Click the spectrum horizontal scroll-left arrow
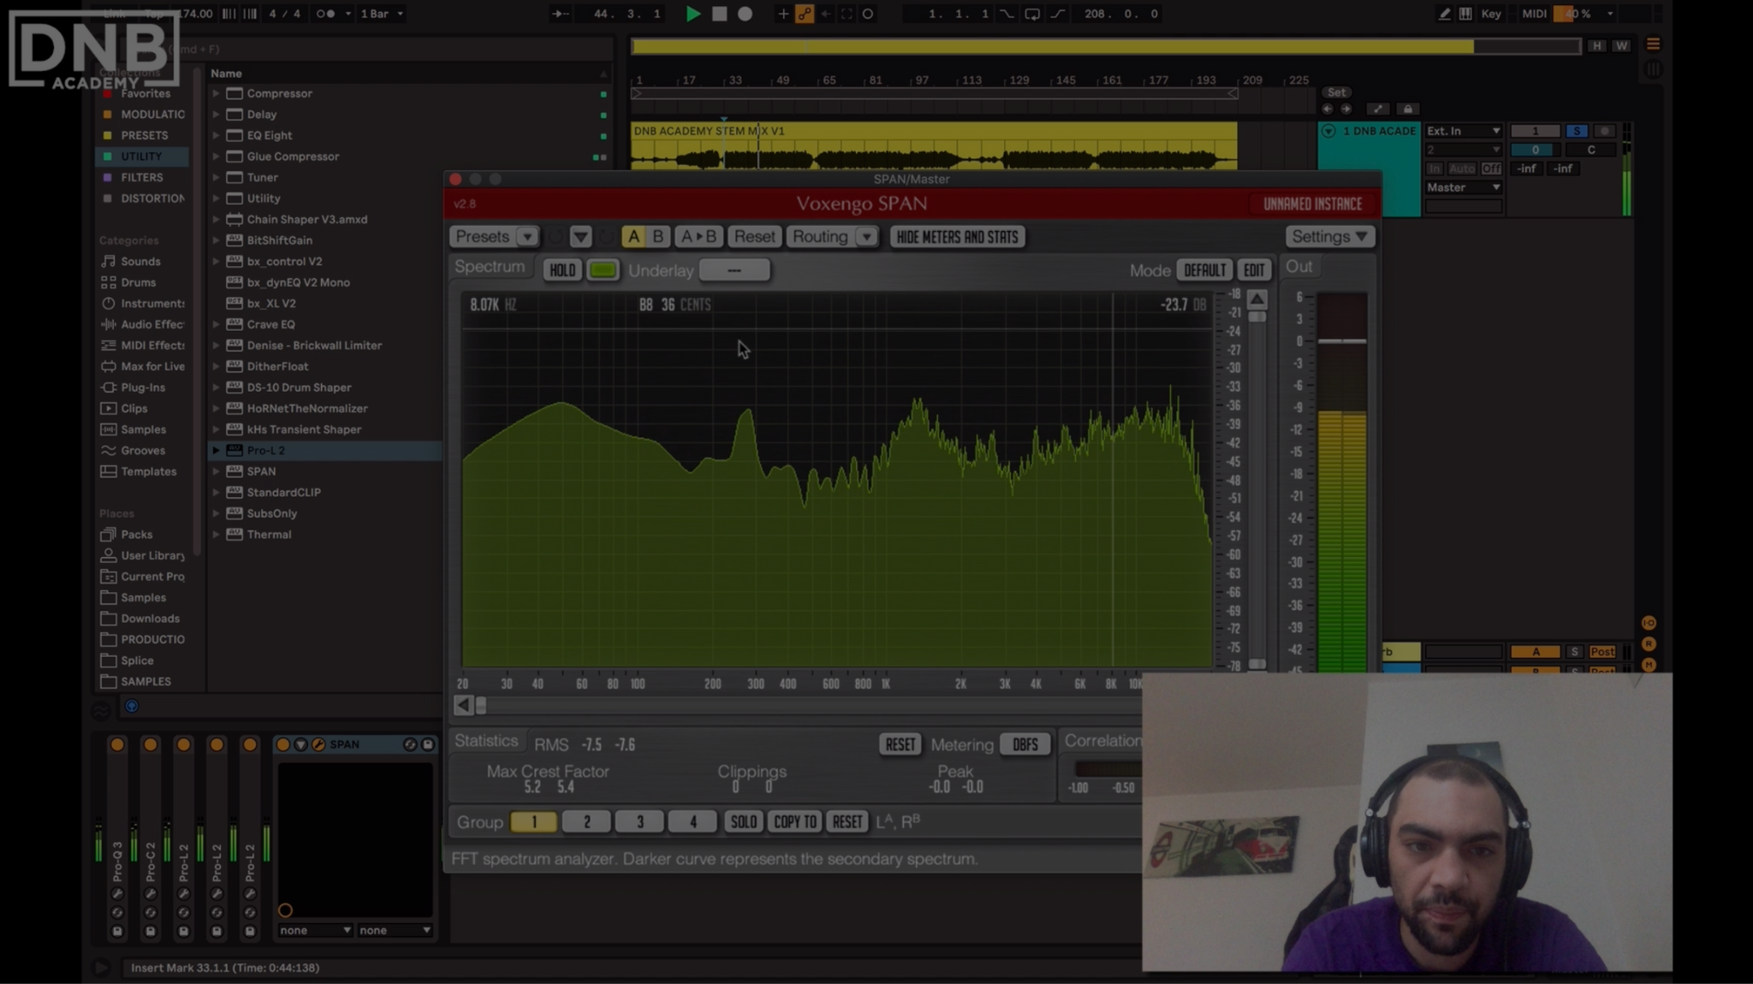 coord(462,705)
